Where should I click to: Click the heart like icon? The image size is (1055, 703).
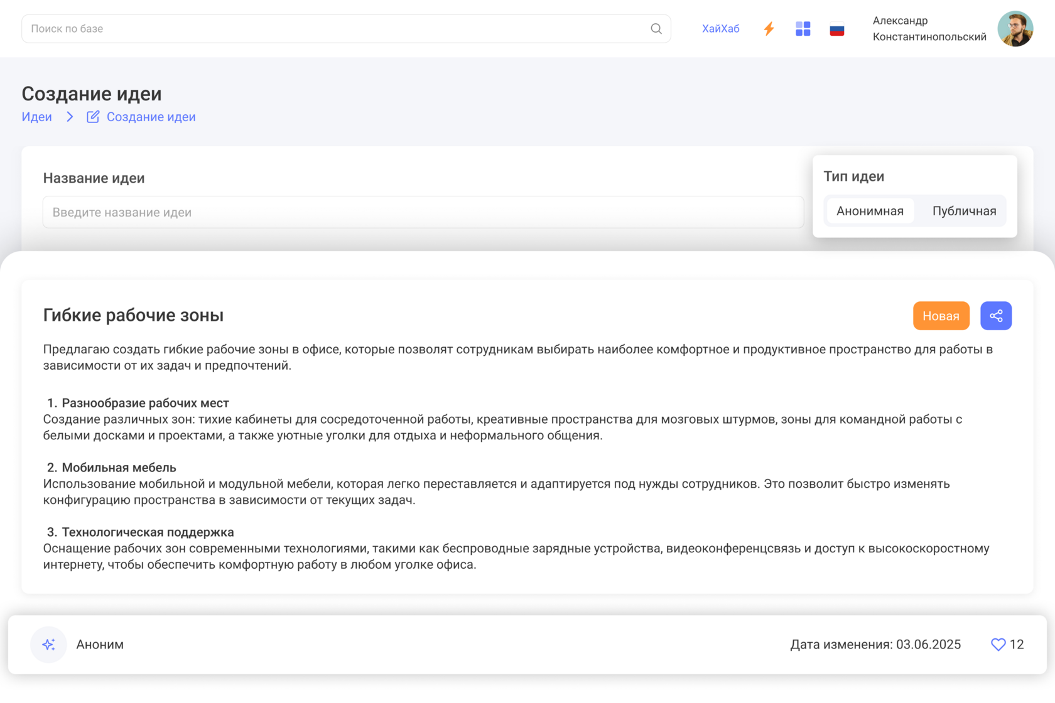tap(998, 645)
